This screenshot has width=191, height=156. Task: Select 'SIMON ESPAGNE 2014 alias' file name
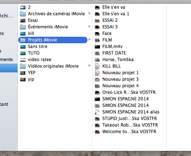click(x=131, y=112)
